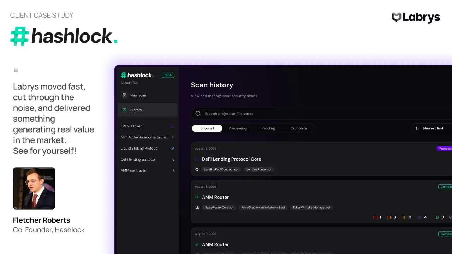Click the PriceOracleMatchMaker-v2.sol file chip
The width and height of the screenshot is (452, 254).
263,207
